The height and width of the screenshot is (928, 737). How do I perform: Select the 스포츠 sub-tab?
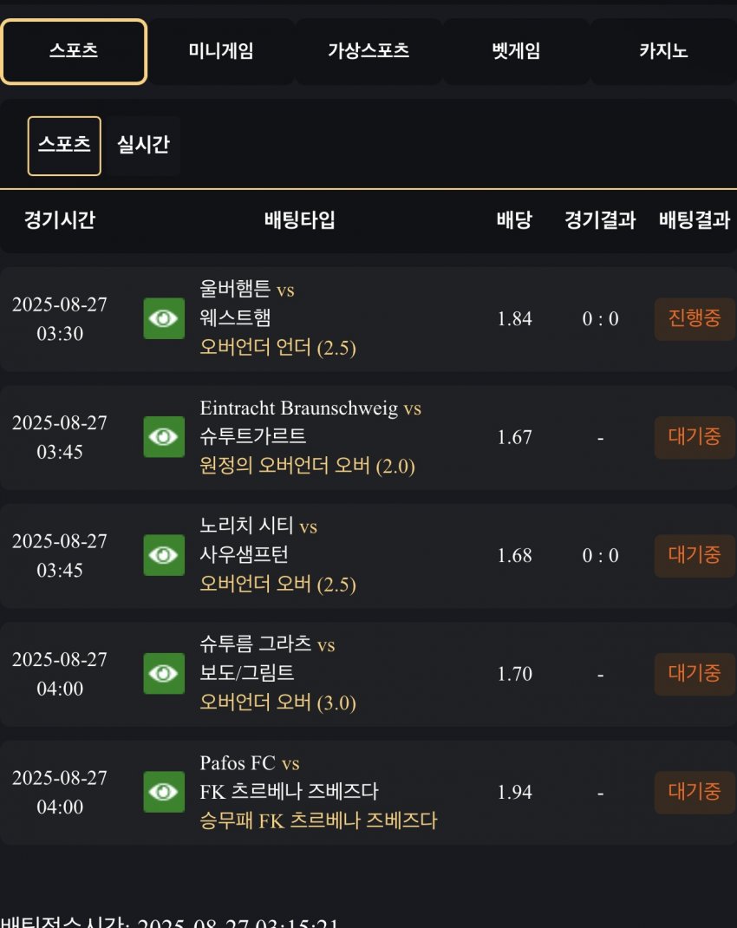click(64, 146)
